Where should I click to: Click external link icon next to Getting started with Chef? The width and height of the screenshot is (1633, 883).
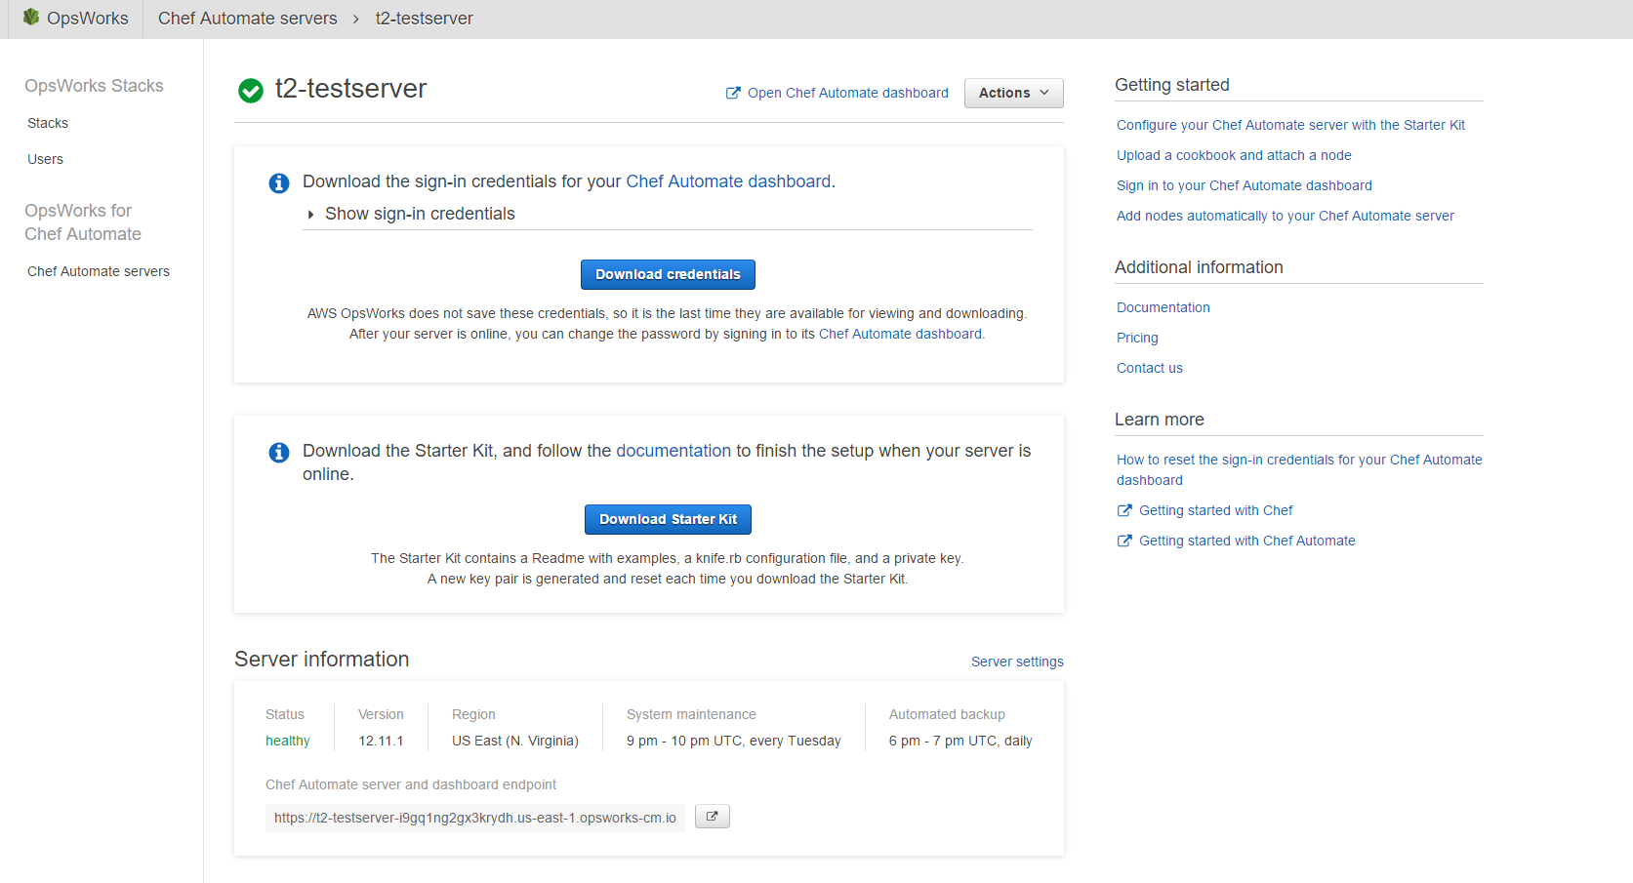[x=1124, y=510]
